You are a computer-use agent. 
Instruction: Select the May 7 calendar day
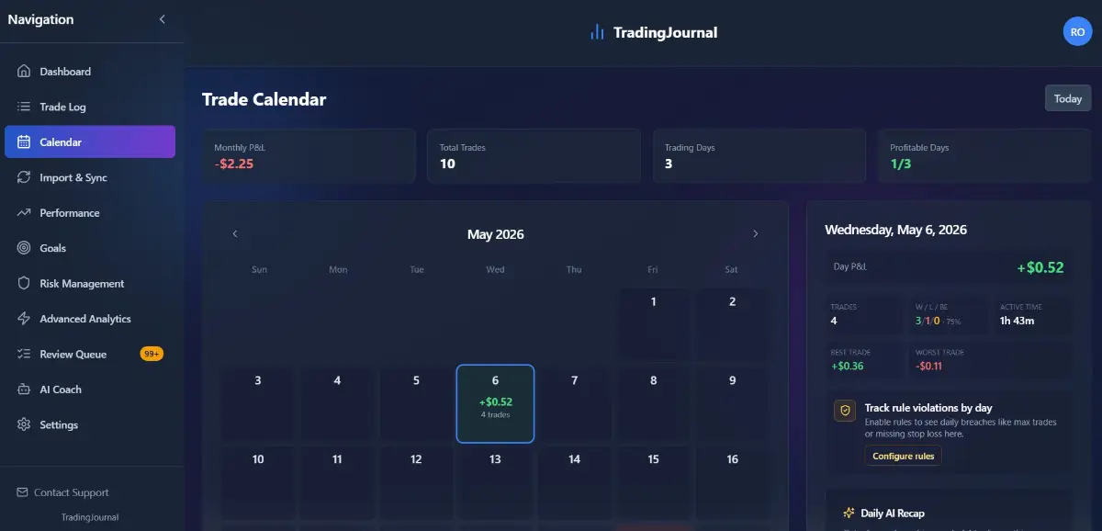pyautogui.click(x=574, y=404)
